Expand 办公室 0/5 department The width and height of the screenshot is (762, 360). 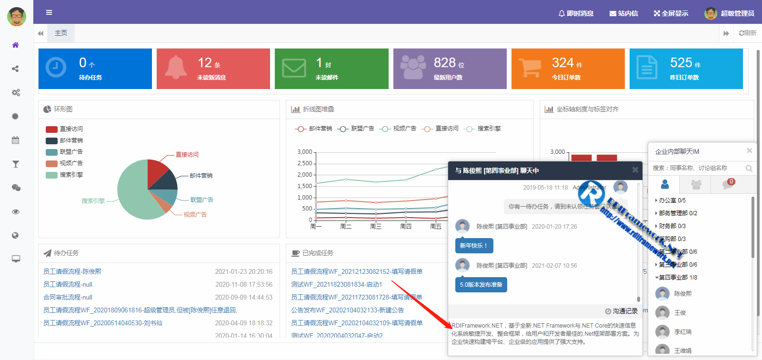(x=671, y=200)
